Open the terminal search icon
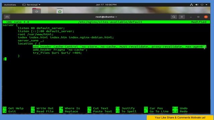This screenshot has height=120, width=214. click(174, 17)
